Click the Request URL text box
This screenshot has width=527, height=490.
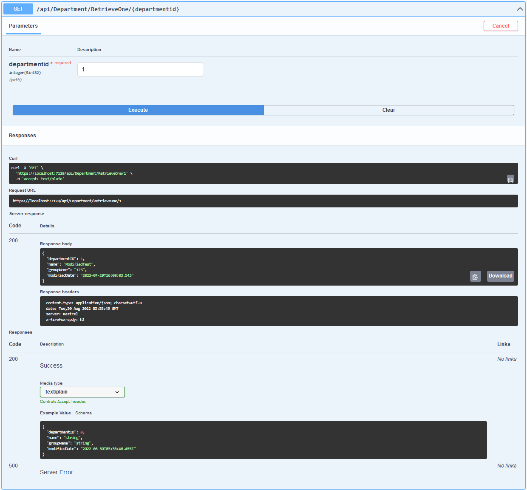click(263, 201)
